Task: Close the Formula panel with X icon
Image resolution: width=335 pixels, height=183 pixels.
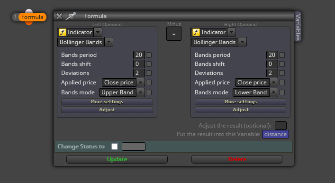Action: click(59, 16)
